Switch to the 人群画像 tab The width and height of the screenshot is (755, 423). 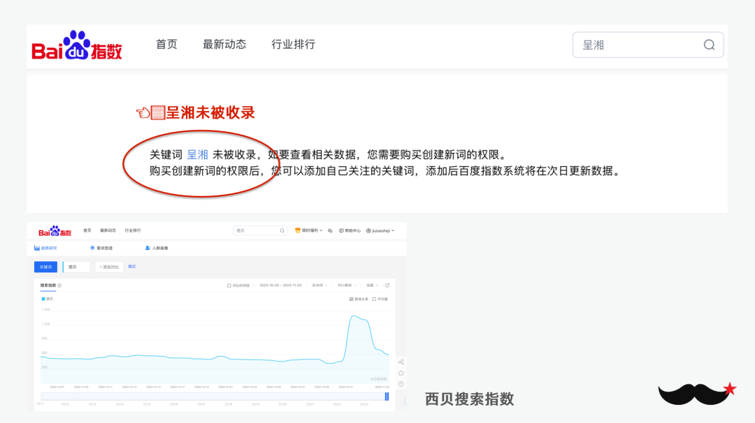[157, 248]
